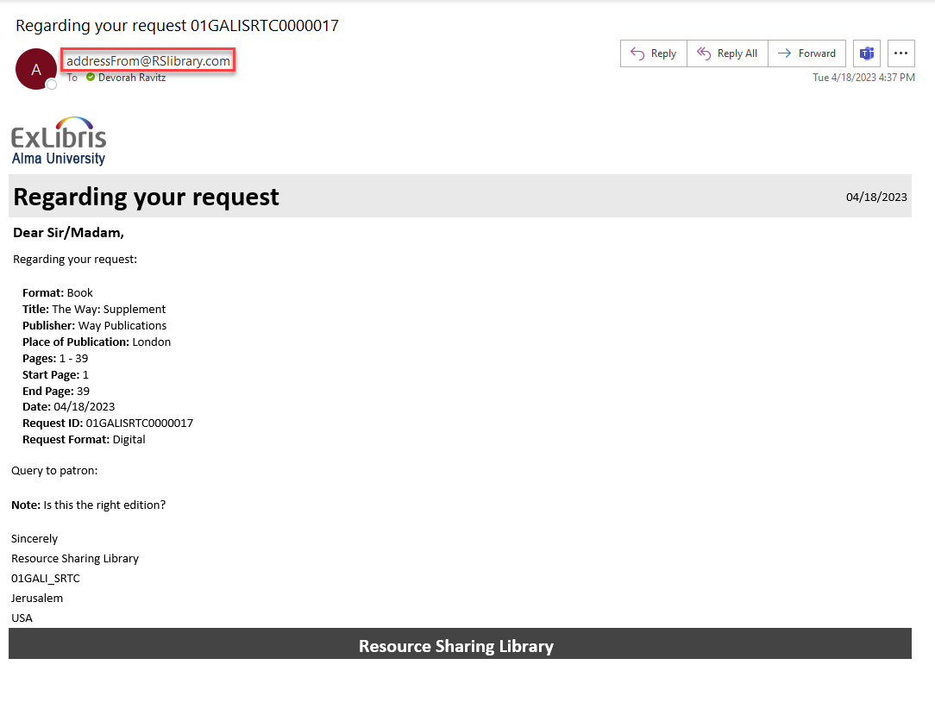The image size is (935, 715).
Task: Click the email subject line at top
Action: [177, 26]
